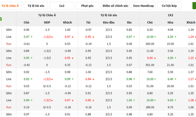
Task: Click the HDP column header
Action: [47, 22]
